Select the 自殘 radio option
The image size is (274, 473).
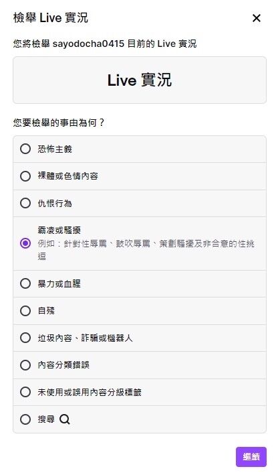(x=25, y=311)
